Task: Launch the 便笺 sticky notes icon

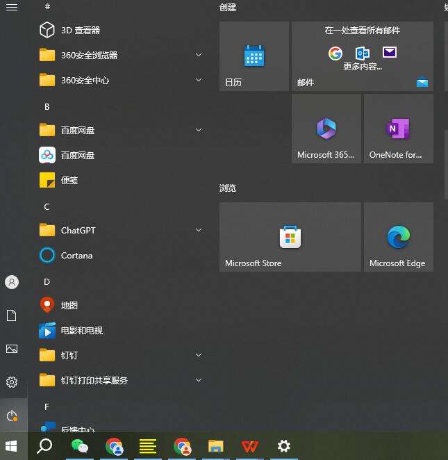Action: (x=47, y=180)
